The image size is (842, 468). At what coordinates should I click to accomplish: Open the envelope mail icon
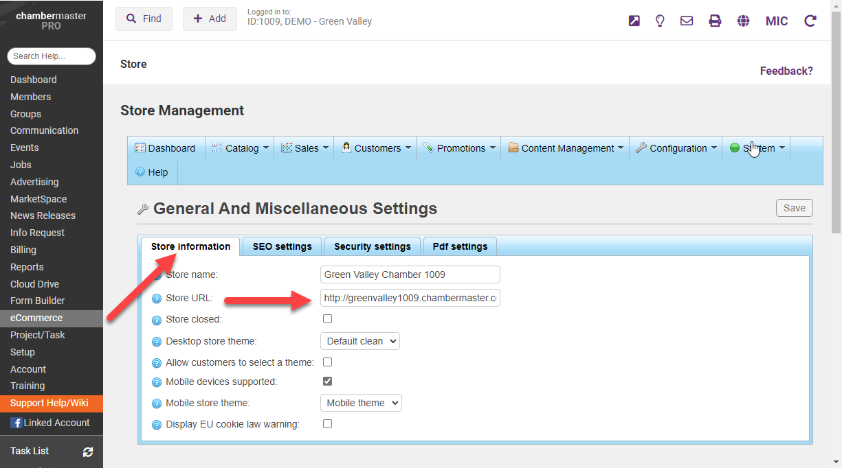686,21
